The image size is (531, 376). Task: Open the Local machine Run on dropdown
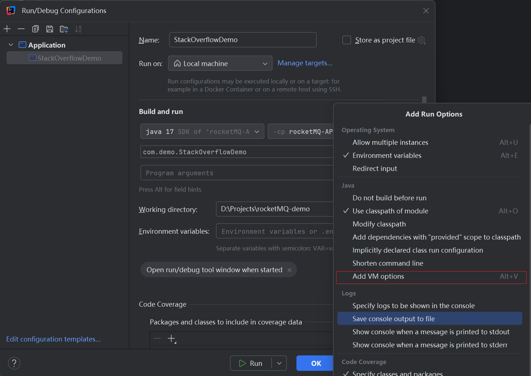220,64
